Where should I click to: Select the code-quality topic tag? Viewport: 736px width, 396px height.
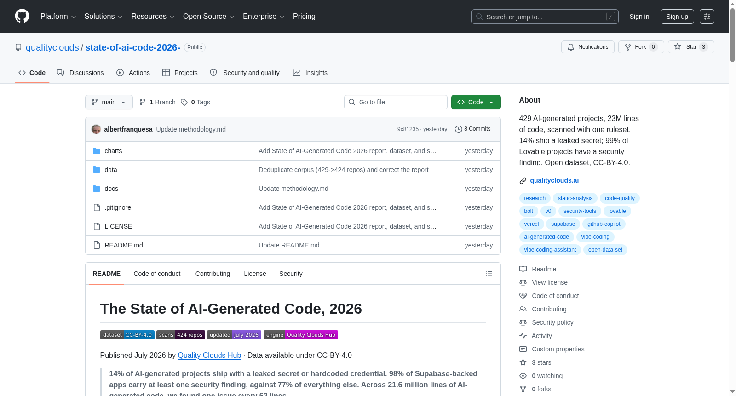coord(620,198)
